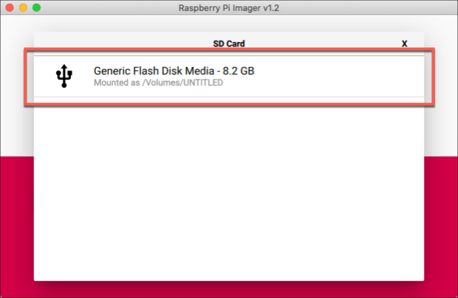Click the Raspberry Pi Imager v1.2 title
458x298 pixels.
tap(229, 7)
